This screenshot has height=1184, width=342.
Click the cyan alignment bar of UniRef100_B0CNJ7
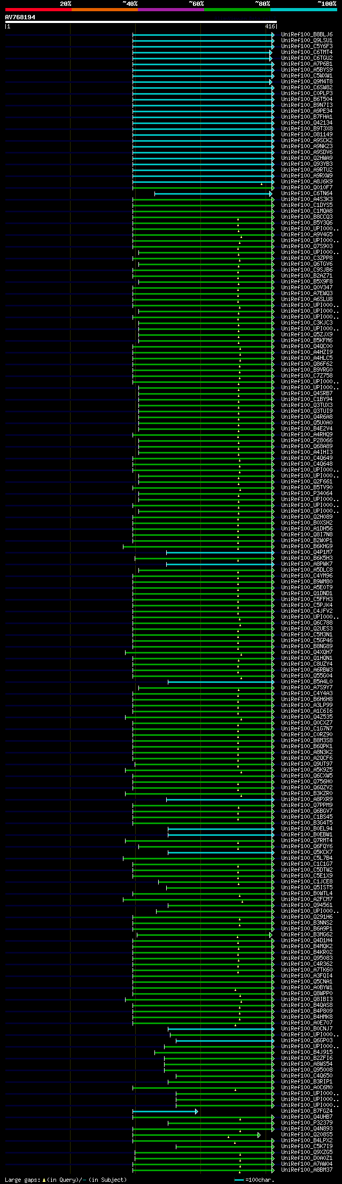tap(221, 1028)
